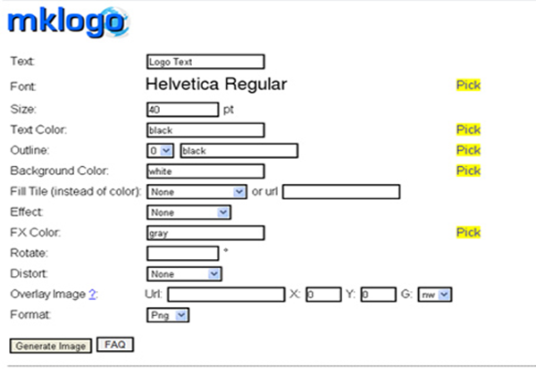The height and width of the screenshot is (375, 536).
Task: Pick an outline color
Action: point(468,150)
